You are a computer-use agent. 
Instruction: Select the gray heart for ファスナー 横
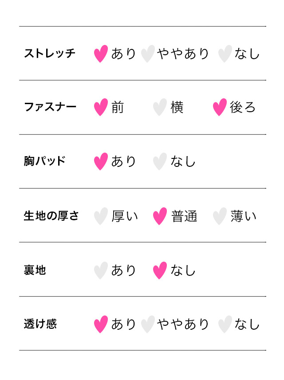point(160,107)
